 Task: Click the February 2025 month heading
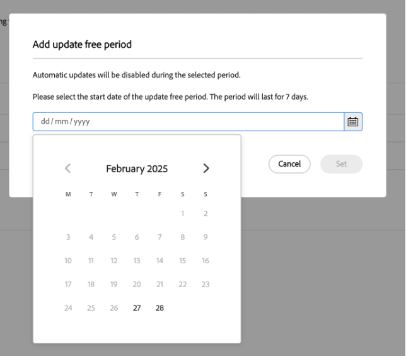click(137, 169)
